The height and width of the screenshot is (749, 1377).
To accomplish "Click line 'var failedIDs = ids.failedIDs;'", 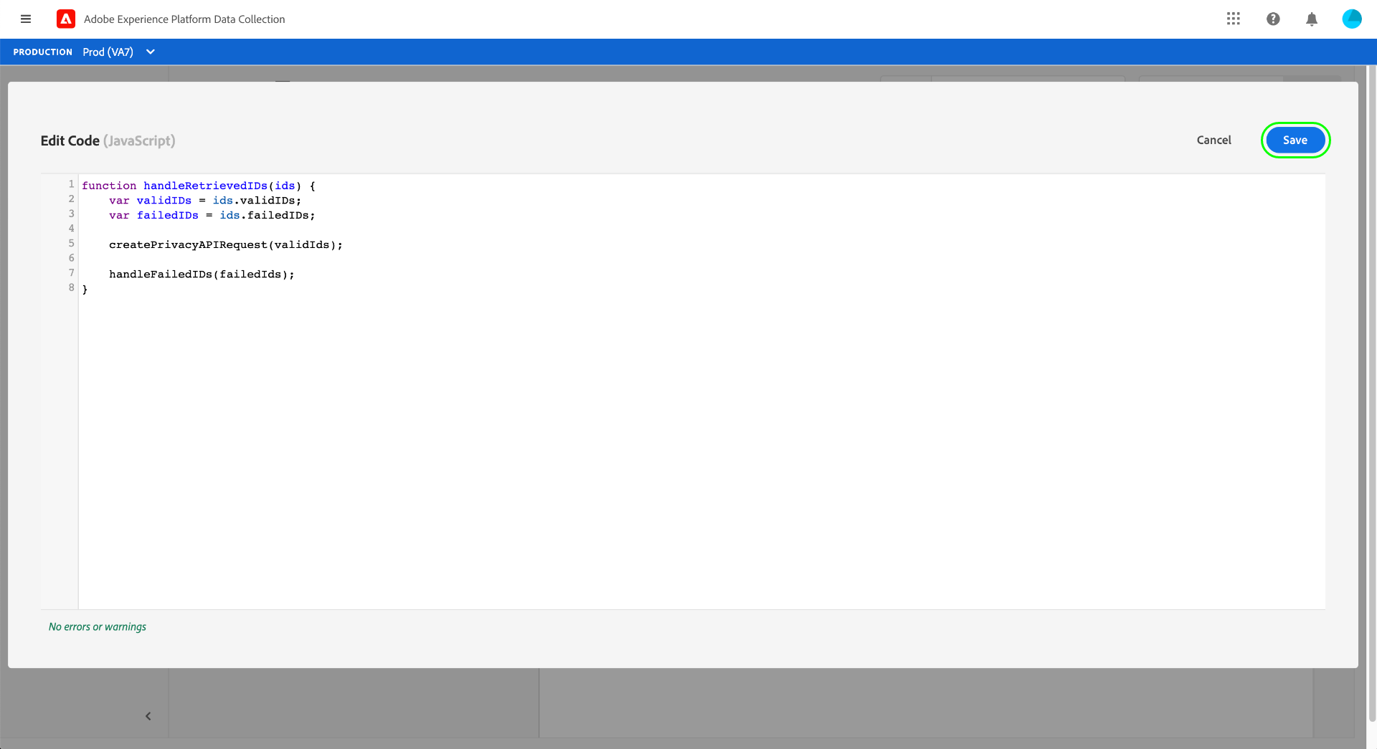I will (x=212, y=215).
